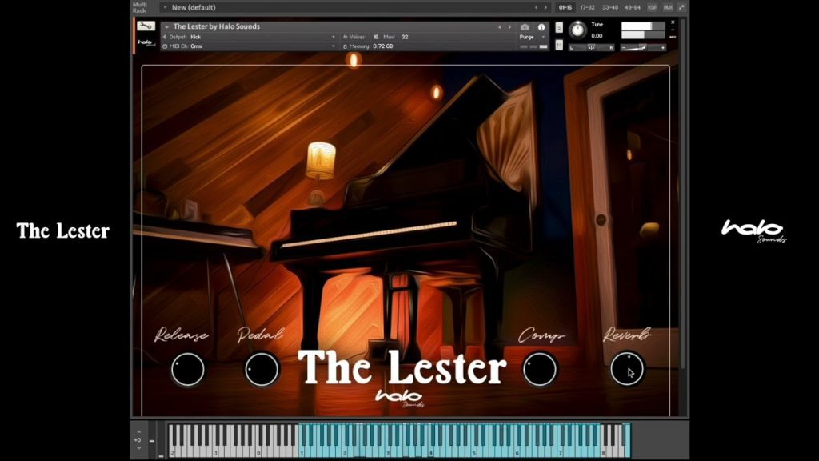This screenshot has height=461, width=819.
Task: Close the Lester instrument with X
Action: click(673, 22)
